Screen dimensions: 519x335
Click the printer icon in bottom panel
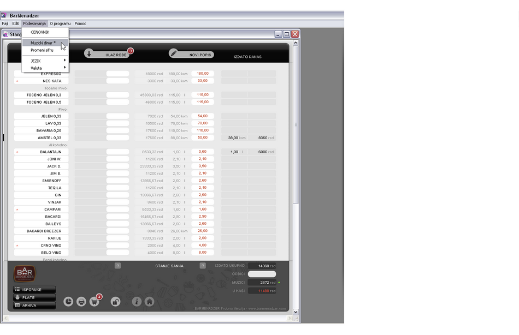point(81,302)
